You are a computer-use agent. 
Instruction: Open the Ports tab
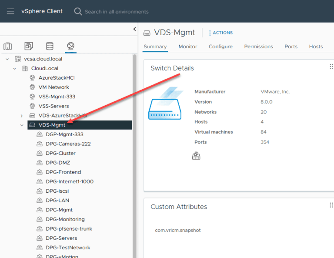point(291,47)
